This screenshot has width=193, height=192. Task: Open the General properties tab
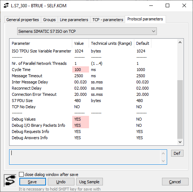(x=23, y=20)
